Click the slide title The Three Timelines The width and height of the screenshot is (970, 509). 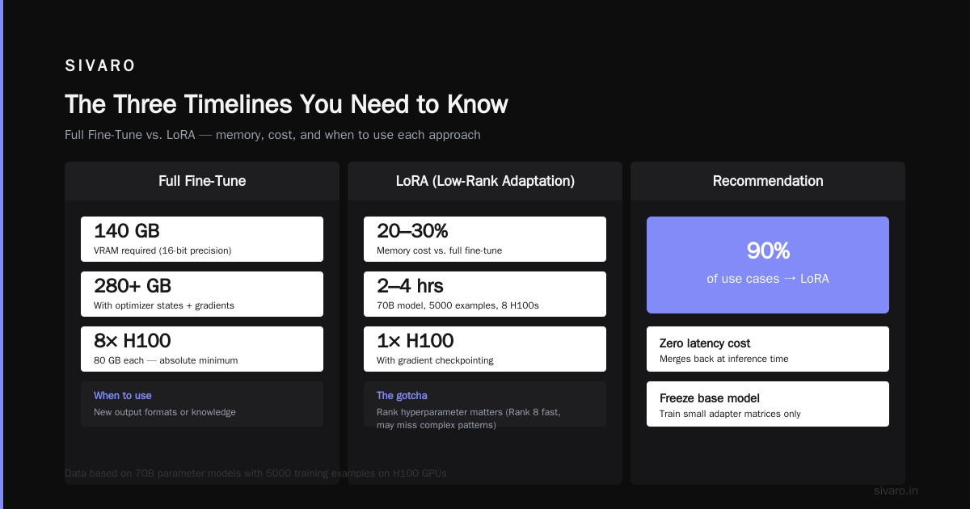click(x=286, y=105)
